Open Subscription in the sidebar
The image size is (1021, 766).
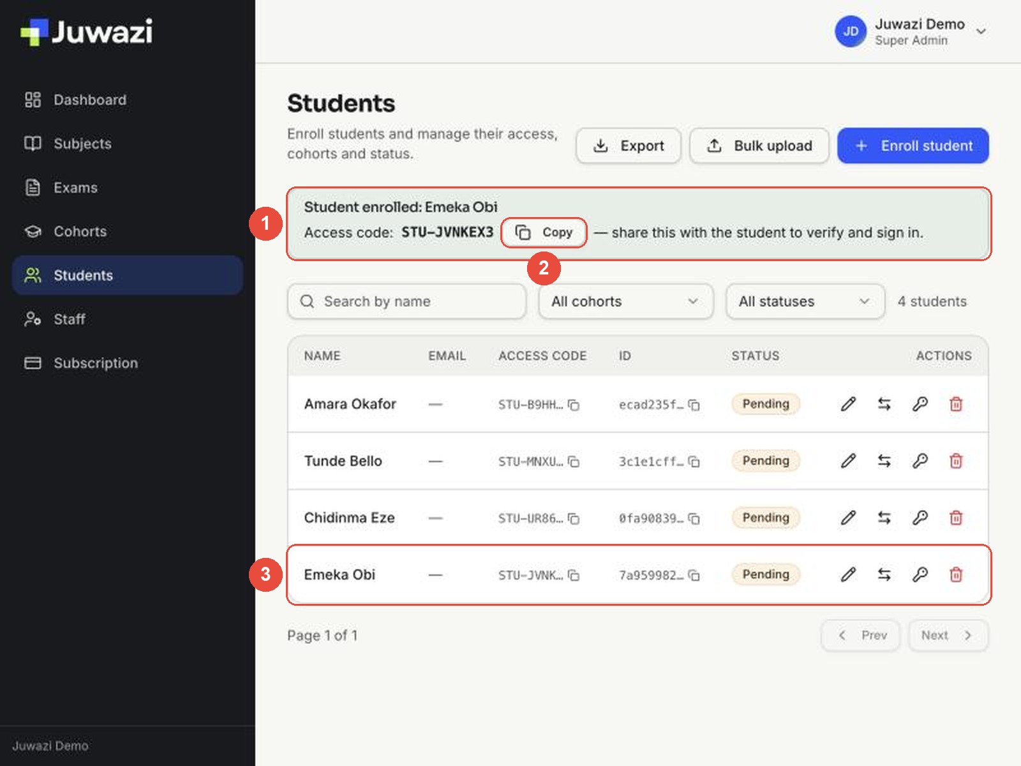click(128, 363)
